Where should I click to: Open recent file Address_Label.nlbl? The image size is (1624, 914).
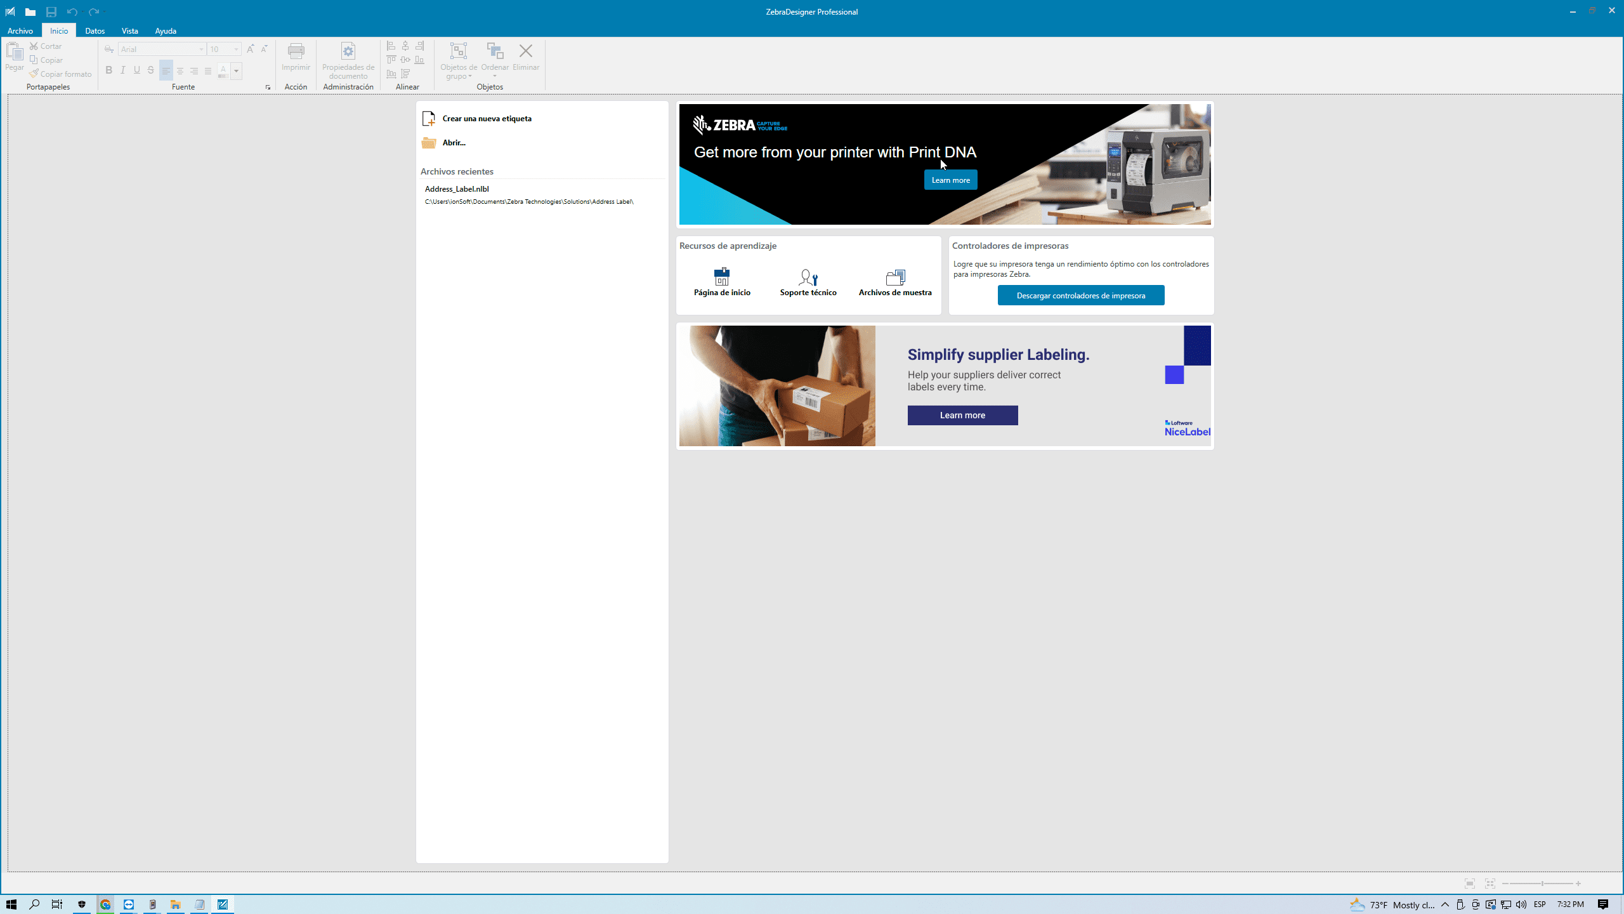(457, 189)
